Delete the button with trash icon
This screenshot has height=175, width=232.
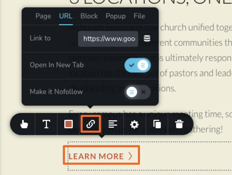[179, 124]
